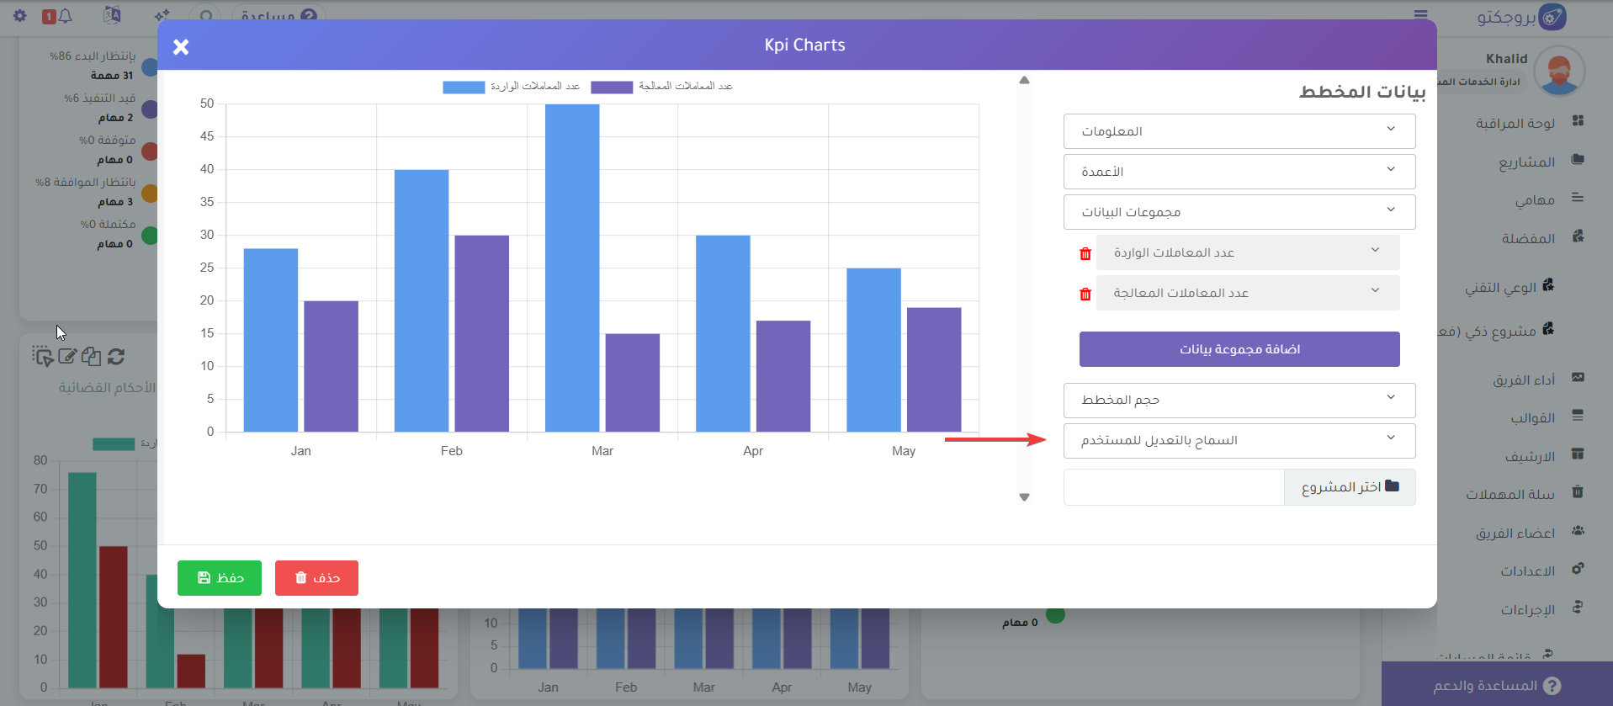Click the hamburger menu icon in the header

[x=1420, y=15]
